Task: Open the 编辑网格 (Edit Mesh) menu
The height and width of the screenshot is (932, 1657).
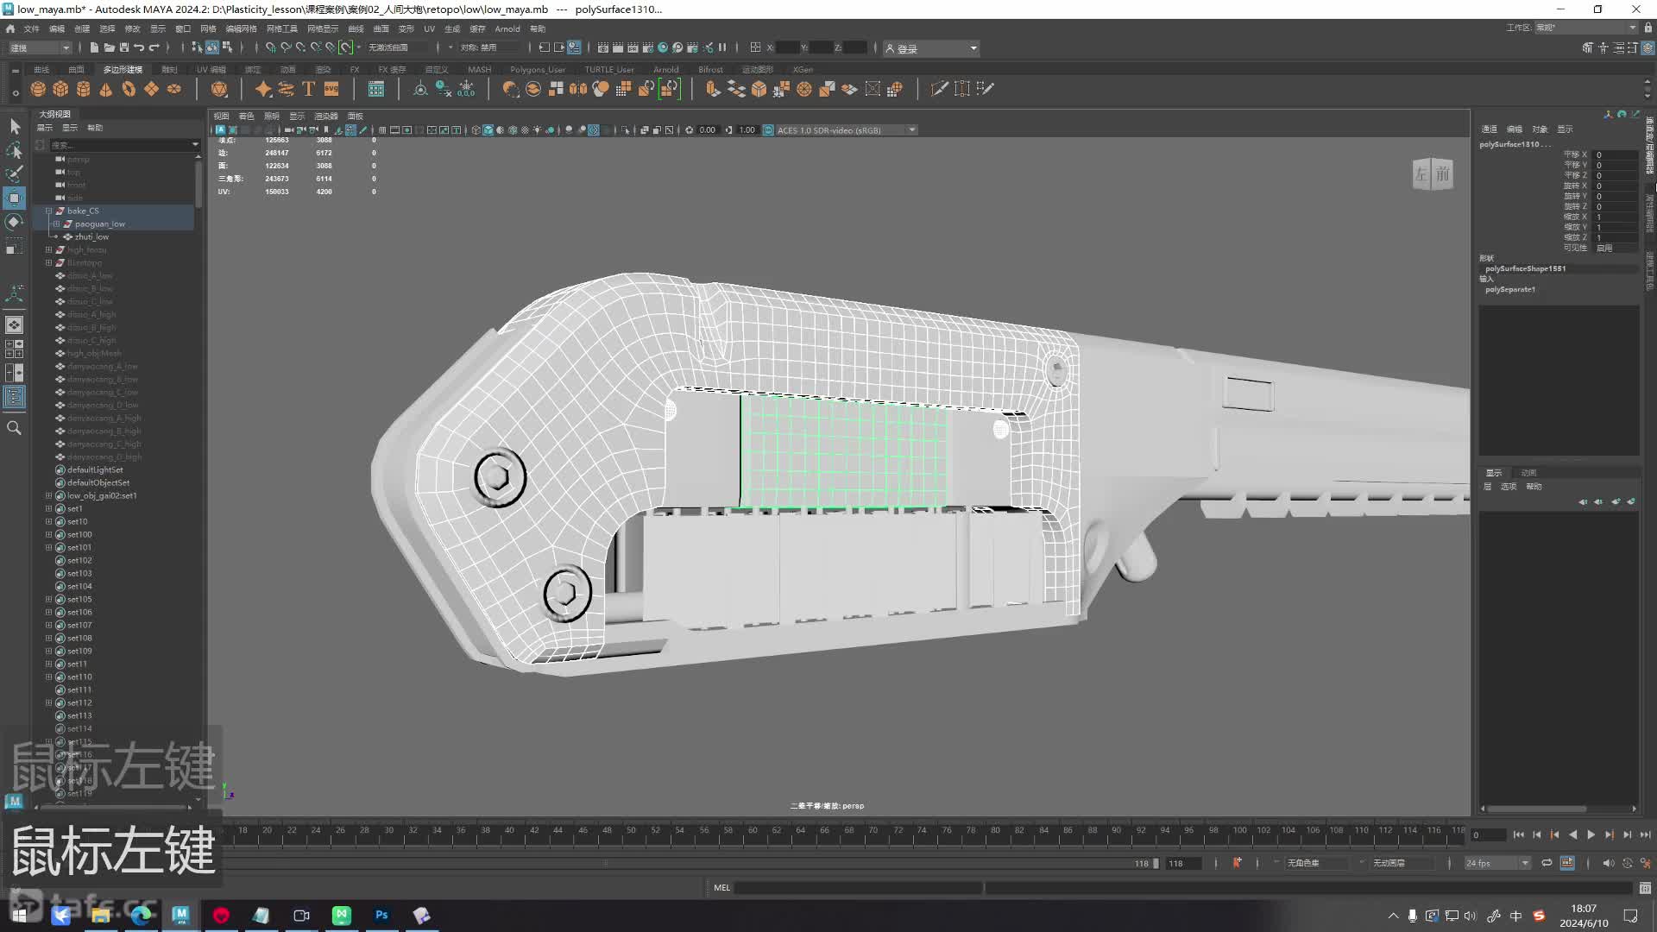Action: pyautogui.click(x=242, y=28)
